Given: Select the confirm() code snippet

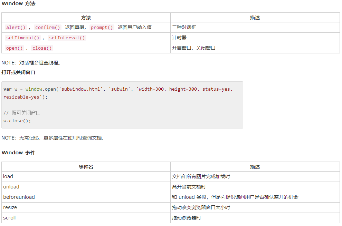Looking at the screenshot, I should (48, 28).
